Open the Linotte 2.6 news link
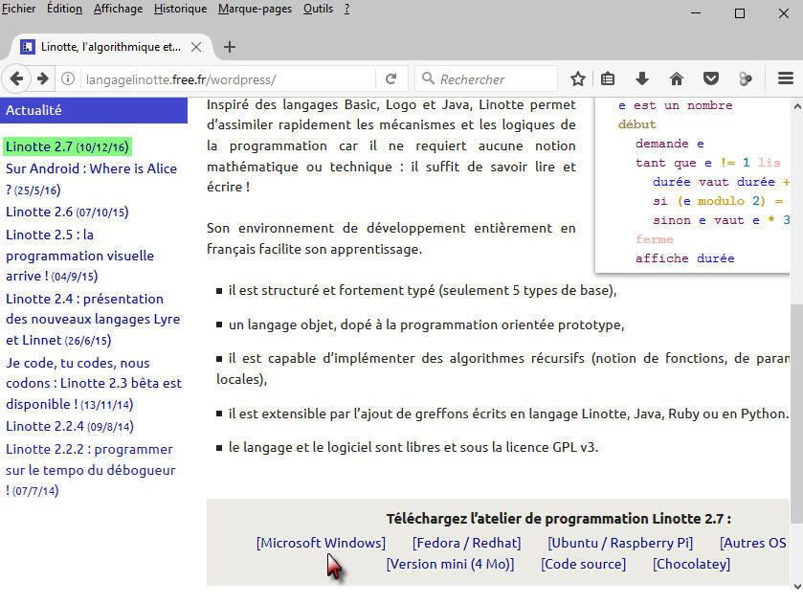 67,212
